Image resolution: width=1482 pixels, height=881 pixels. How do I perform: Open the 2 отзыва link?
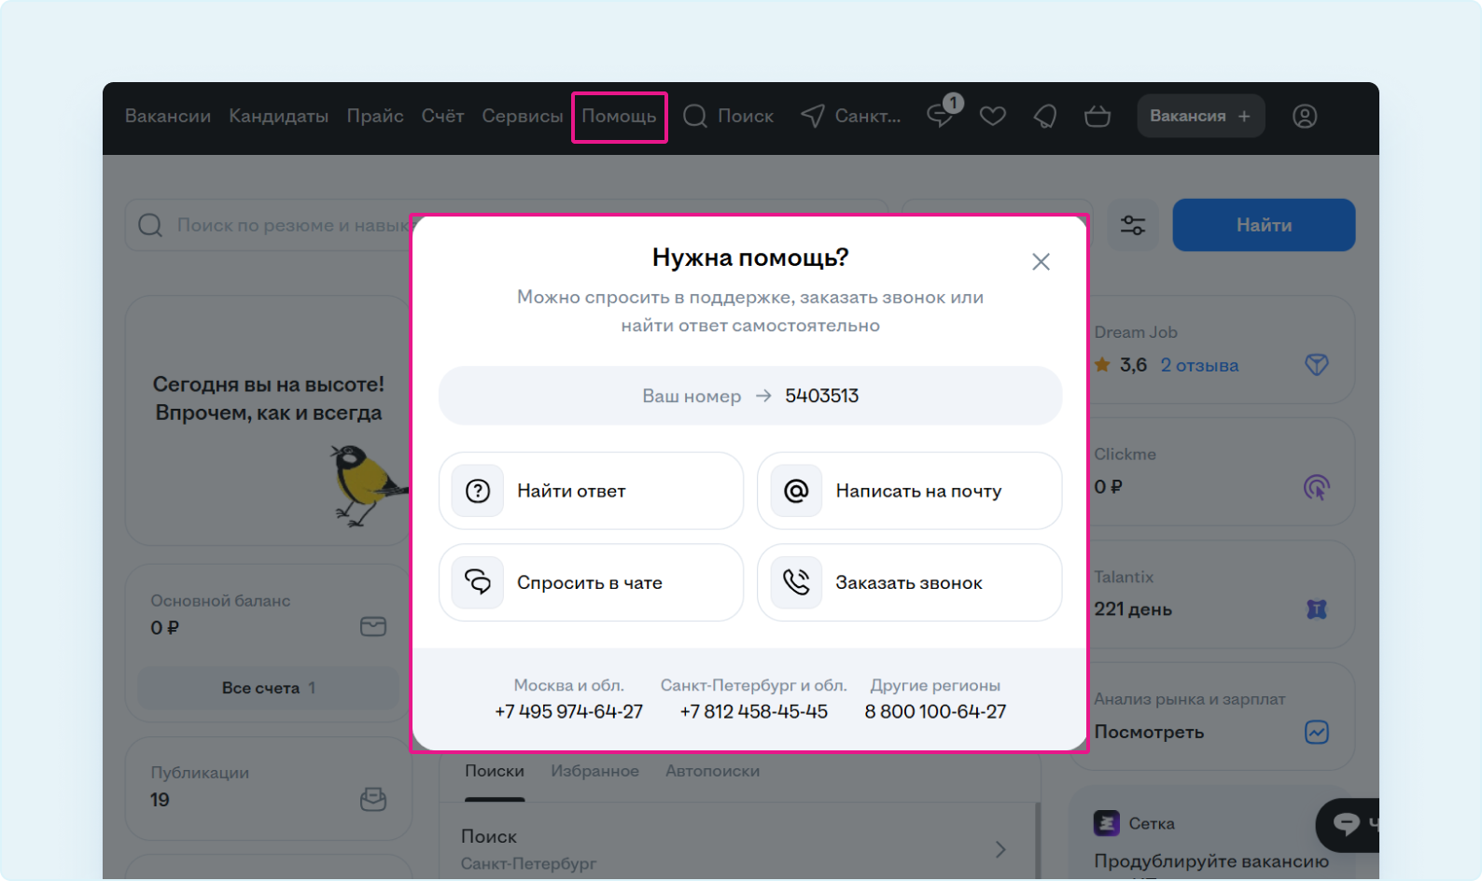click(x=1199, y=365)
